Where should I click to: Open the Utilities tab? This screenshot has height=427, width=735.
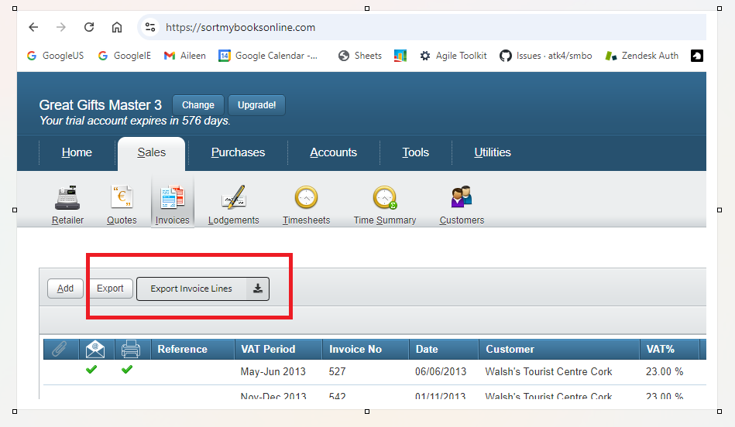tap(492, 152)
